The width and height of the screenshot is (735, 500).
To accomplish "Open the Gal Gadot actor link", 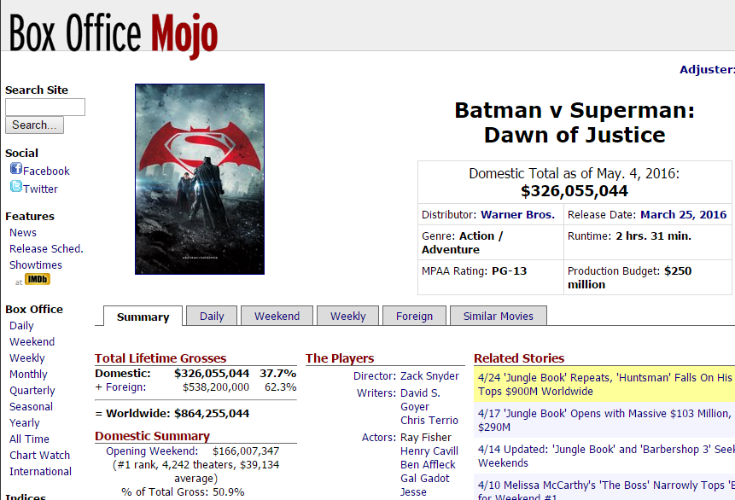I will point(424,478).
